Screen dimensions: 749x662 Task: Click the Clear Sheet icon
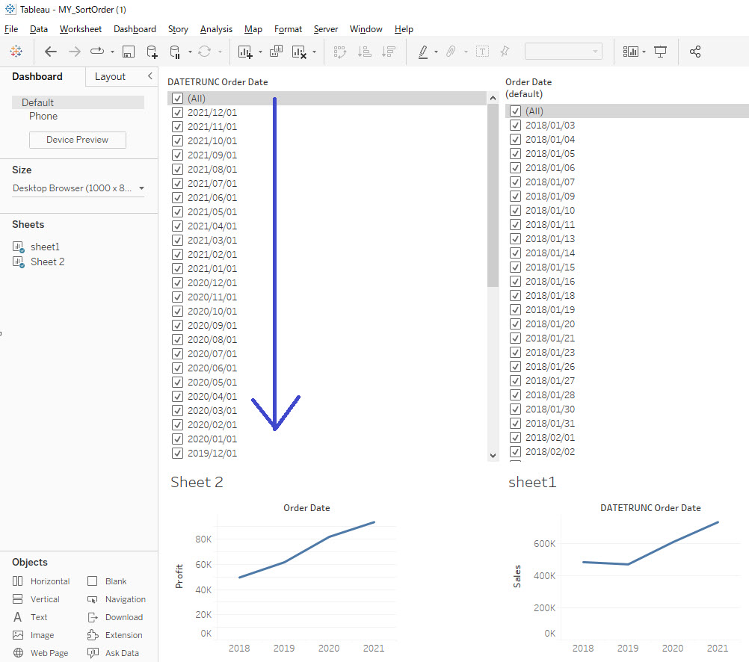(299, 52)
